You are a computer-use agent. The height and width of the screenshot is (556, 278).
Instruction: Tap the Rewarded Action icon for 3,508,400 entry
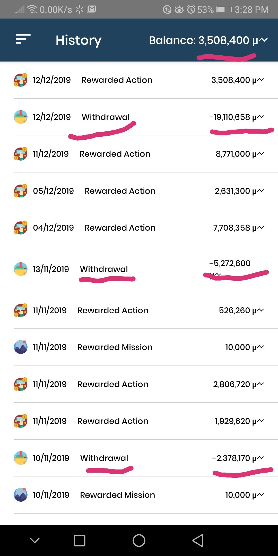coord(21,80)
